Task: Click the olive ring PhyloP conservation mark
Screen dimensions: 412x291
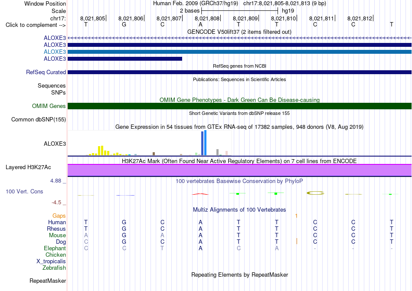Action: click(315, 193)
